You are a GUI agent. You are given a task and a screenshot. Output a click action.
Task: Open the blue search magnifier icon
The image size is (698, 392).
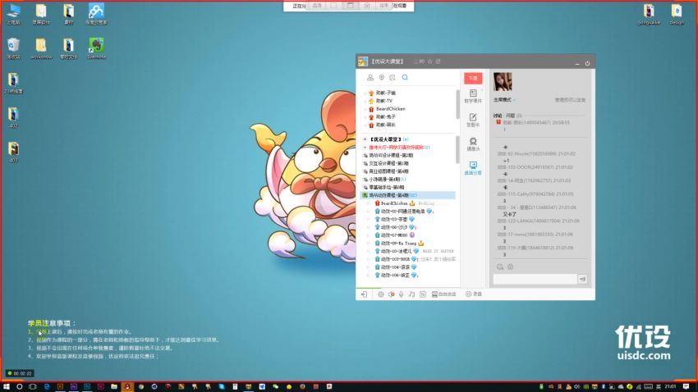pyautogui.click(x=405, y=77)
